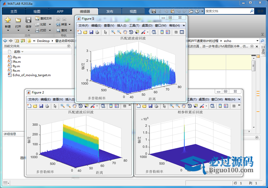This screenshot has width=268, height=188.
Task: Click quick access Save floppy icon
Action: coord(154,11)
